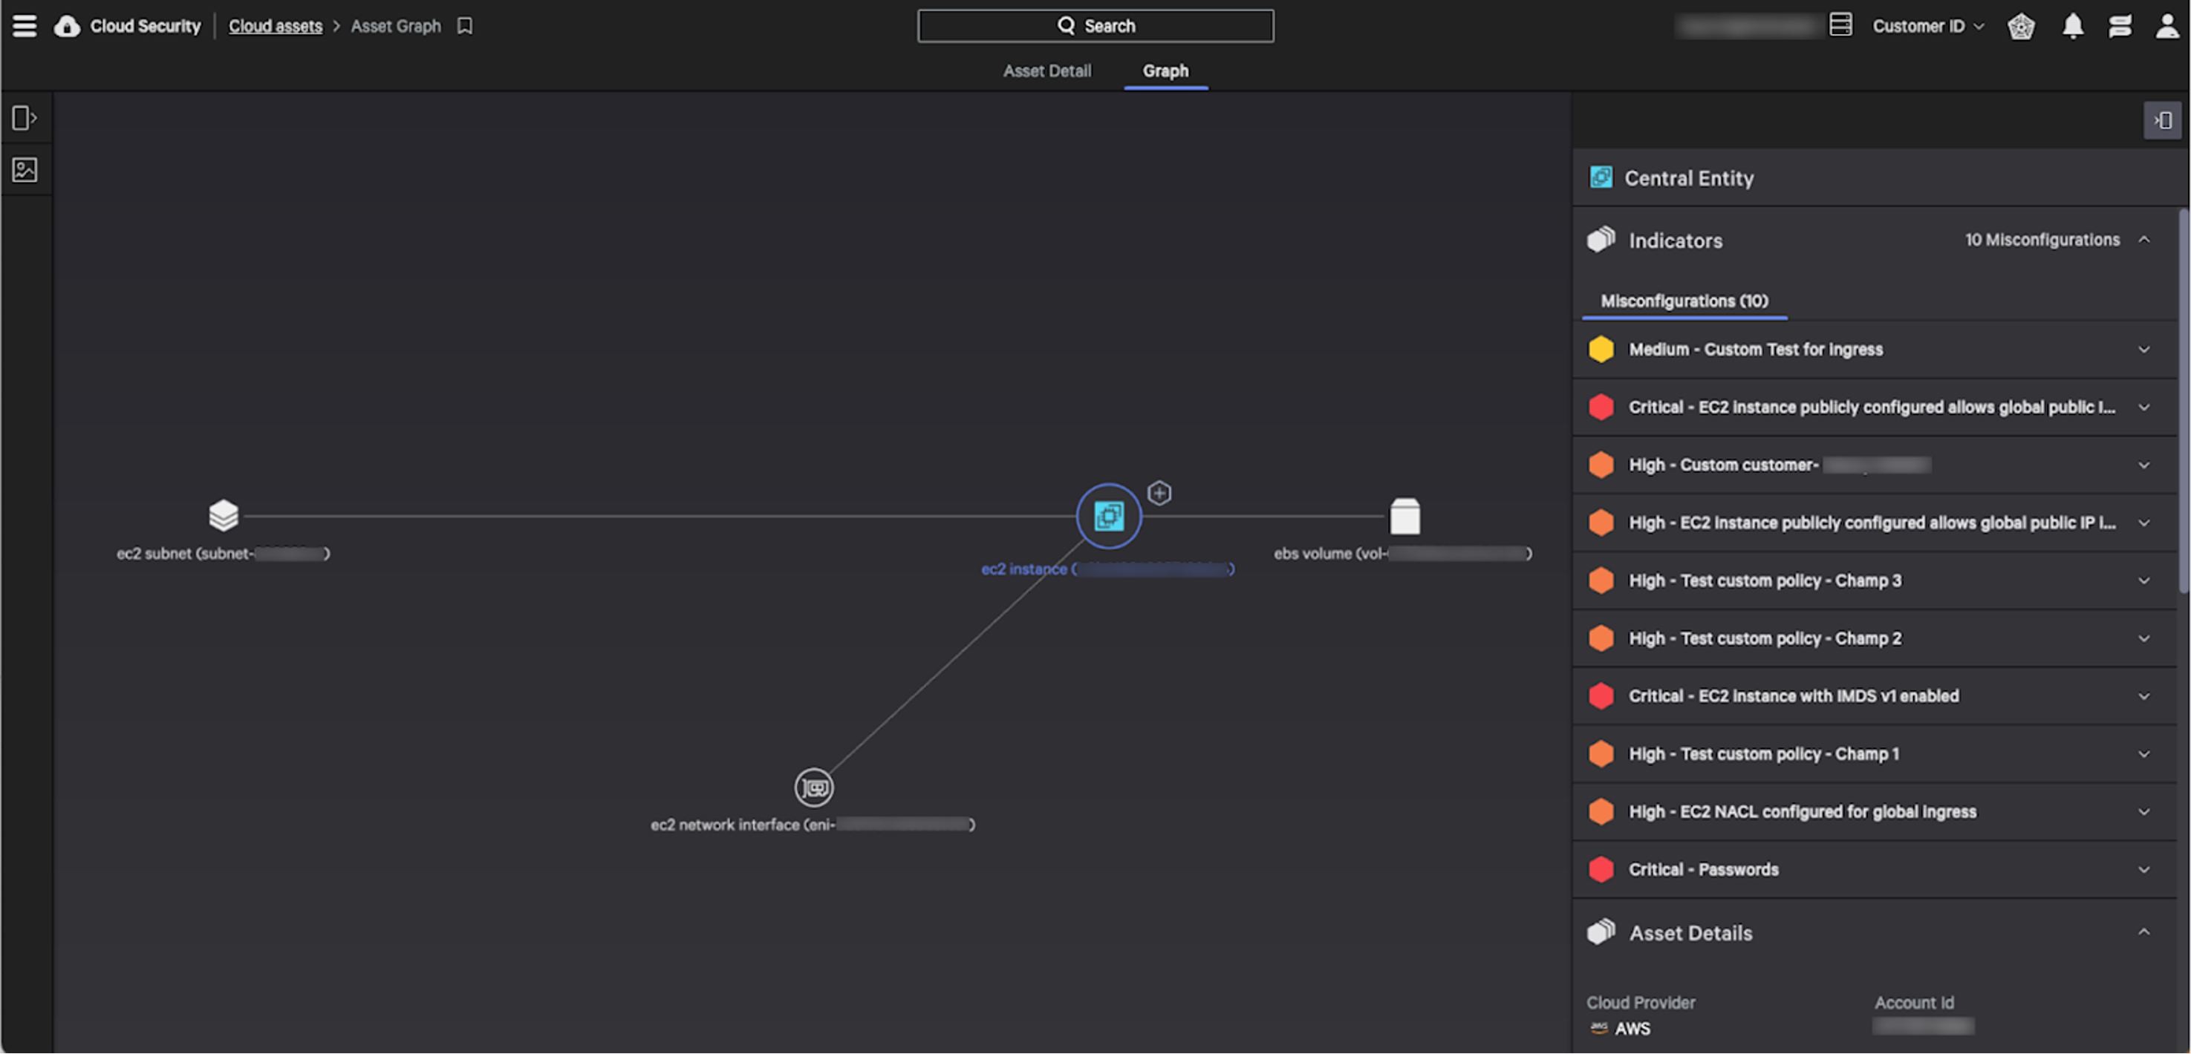
Task: Select the ebs volume node icon
Action: [1404, 515]
